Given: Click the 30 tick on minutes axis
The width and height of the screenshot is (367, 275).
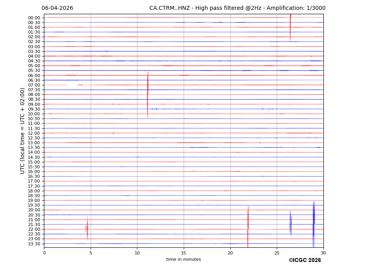Looking at the screenshot, I should coord(323,253).
